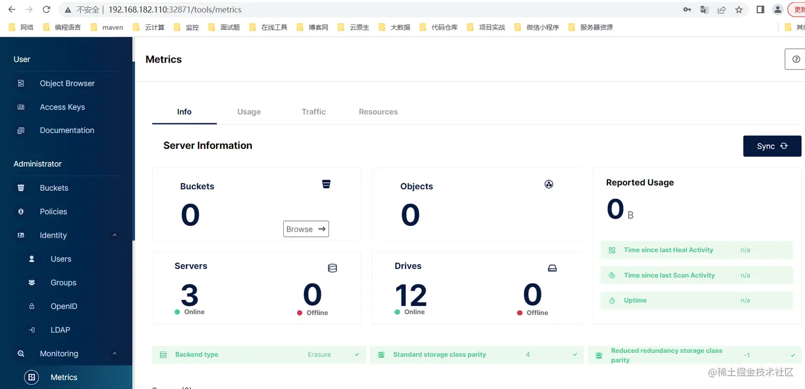Click the translate page icon
The image size is (805, 389).
coord(704,10)
